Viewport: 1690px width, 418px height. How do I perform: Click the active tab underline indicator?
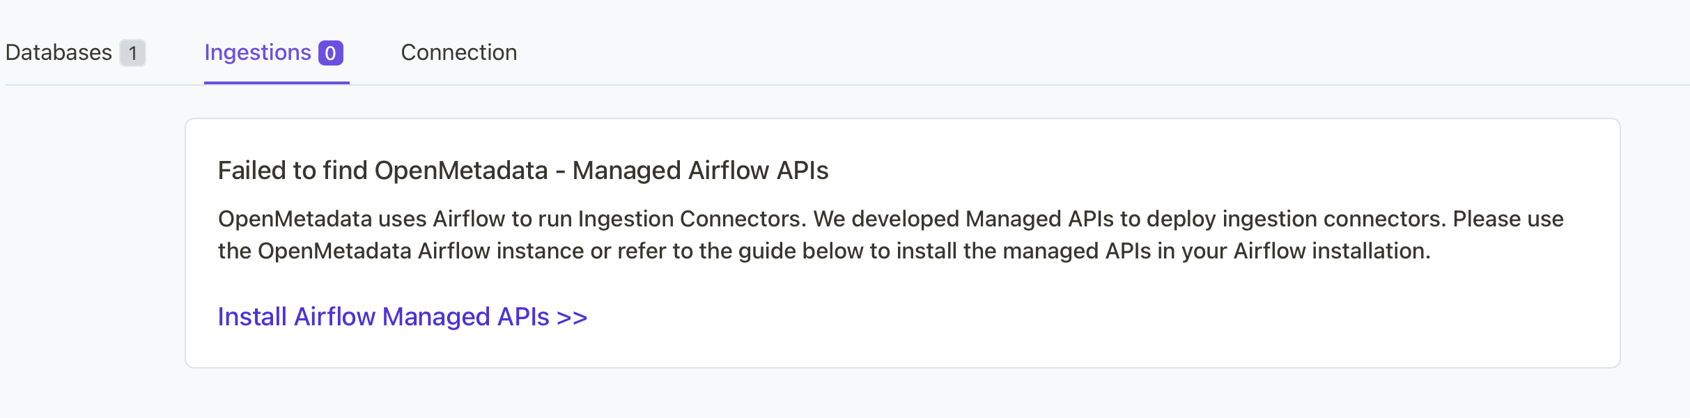point(277,83)
